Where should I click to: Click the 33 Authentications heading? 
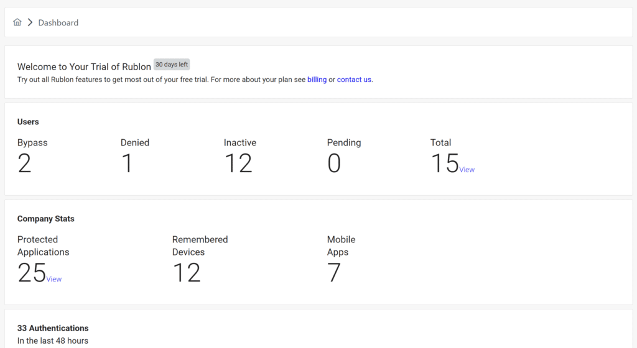click(x=53, y=328)
